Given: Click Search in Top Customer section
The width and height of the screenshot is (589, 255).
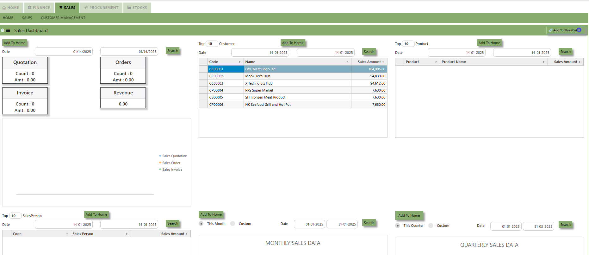Looking at the screenshot, I should 369,52.
